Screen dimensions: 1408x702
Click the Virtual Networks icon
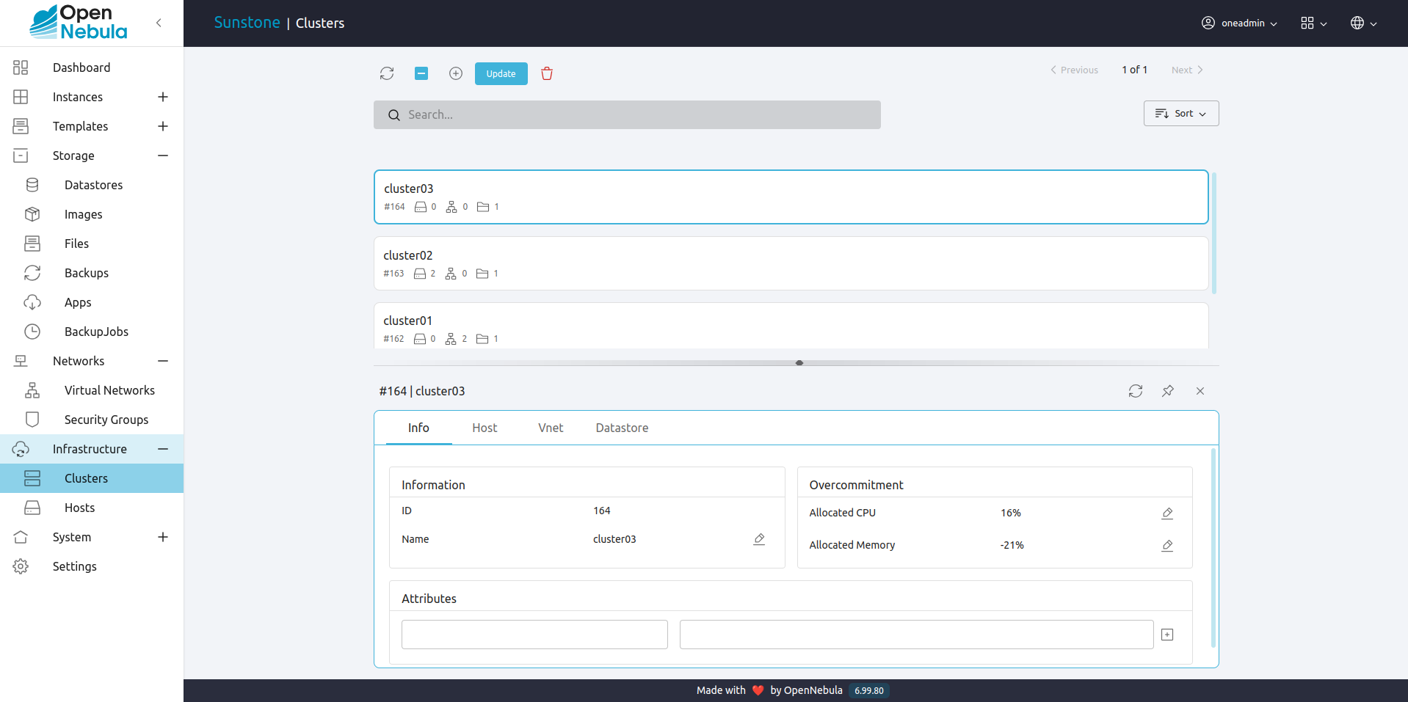coord(32,390)
